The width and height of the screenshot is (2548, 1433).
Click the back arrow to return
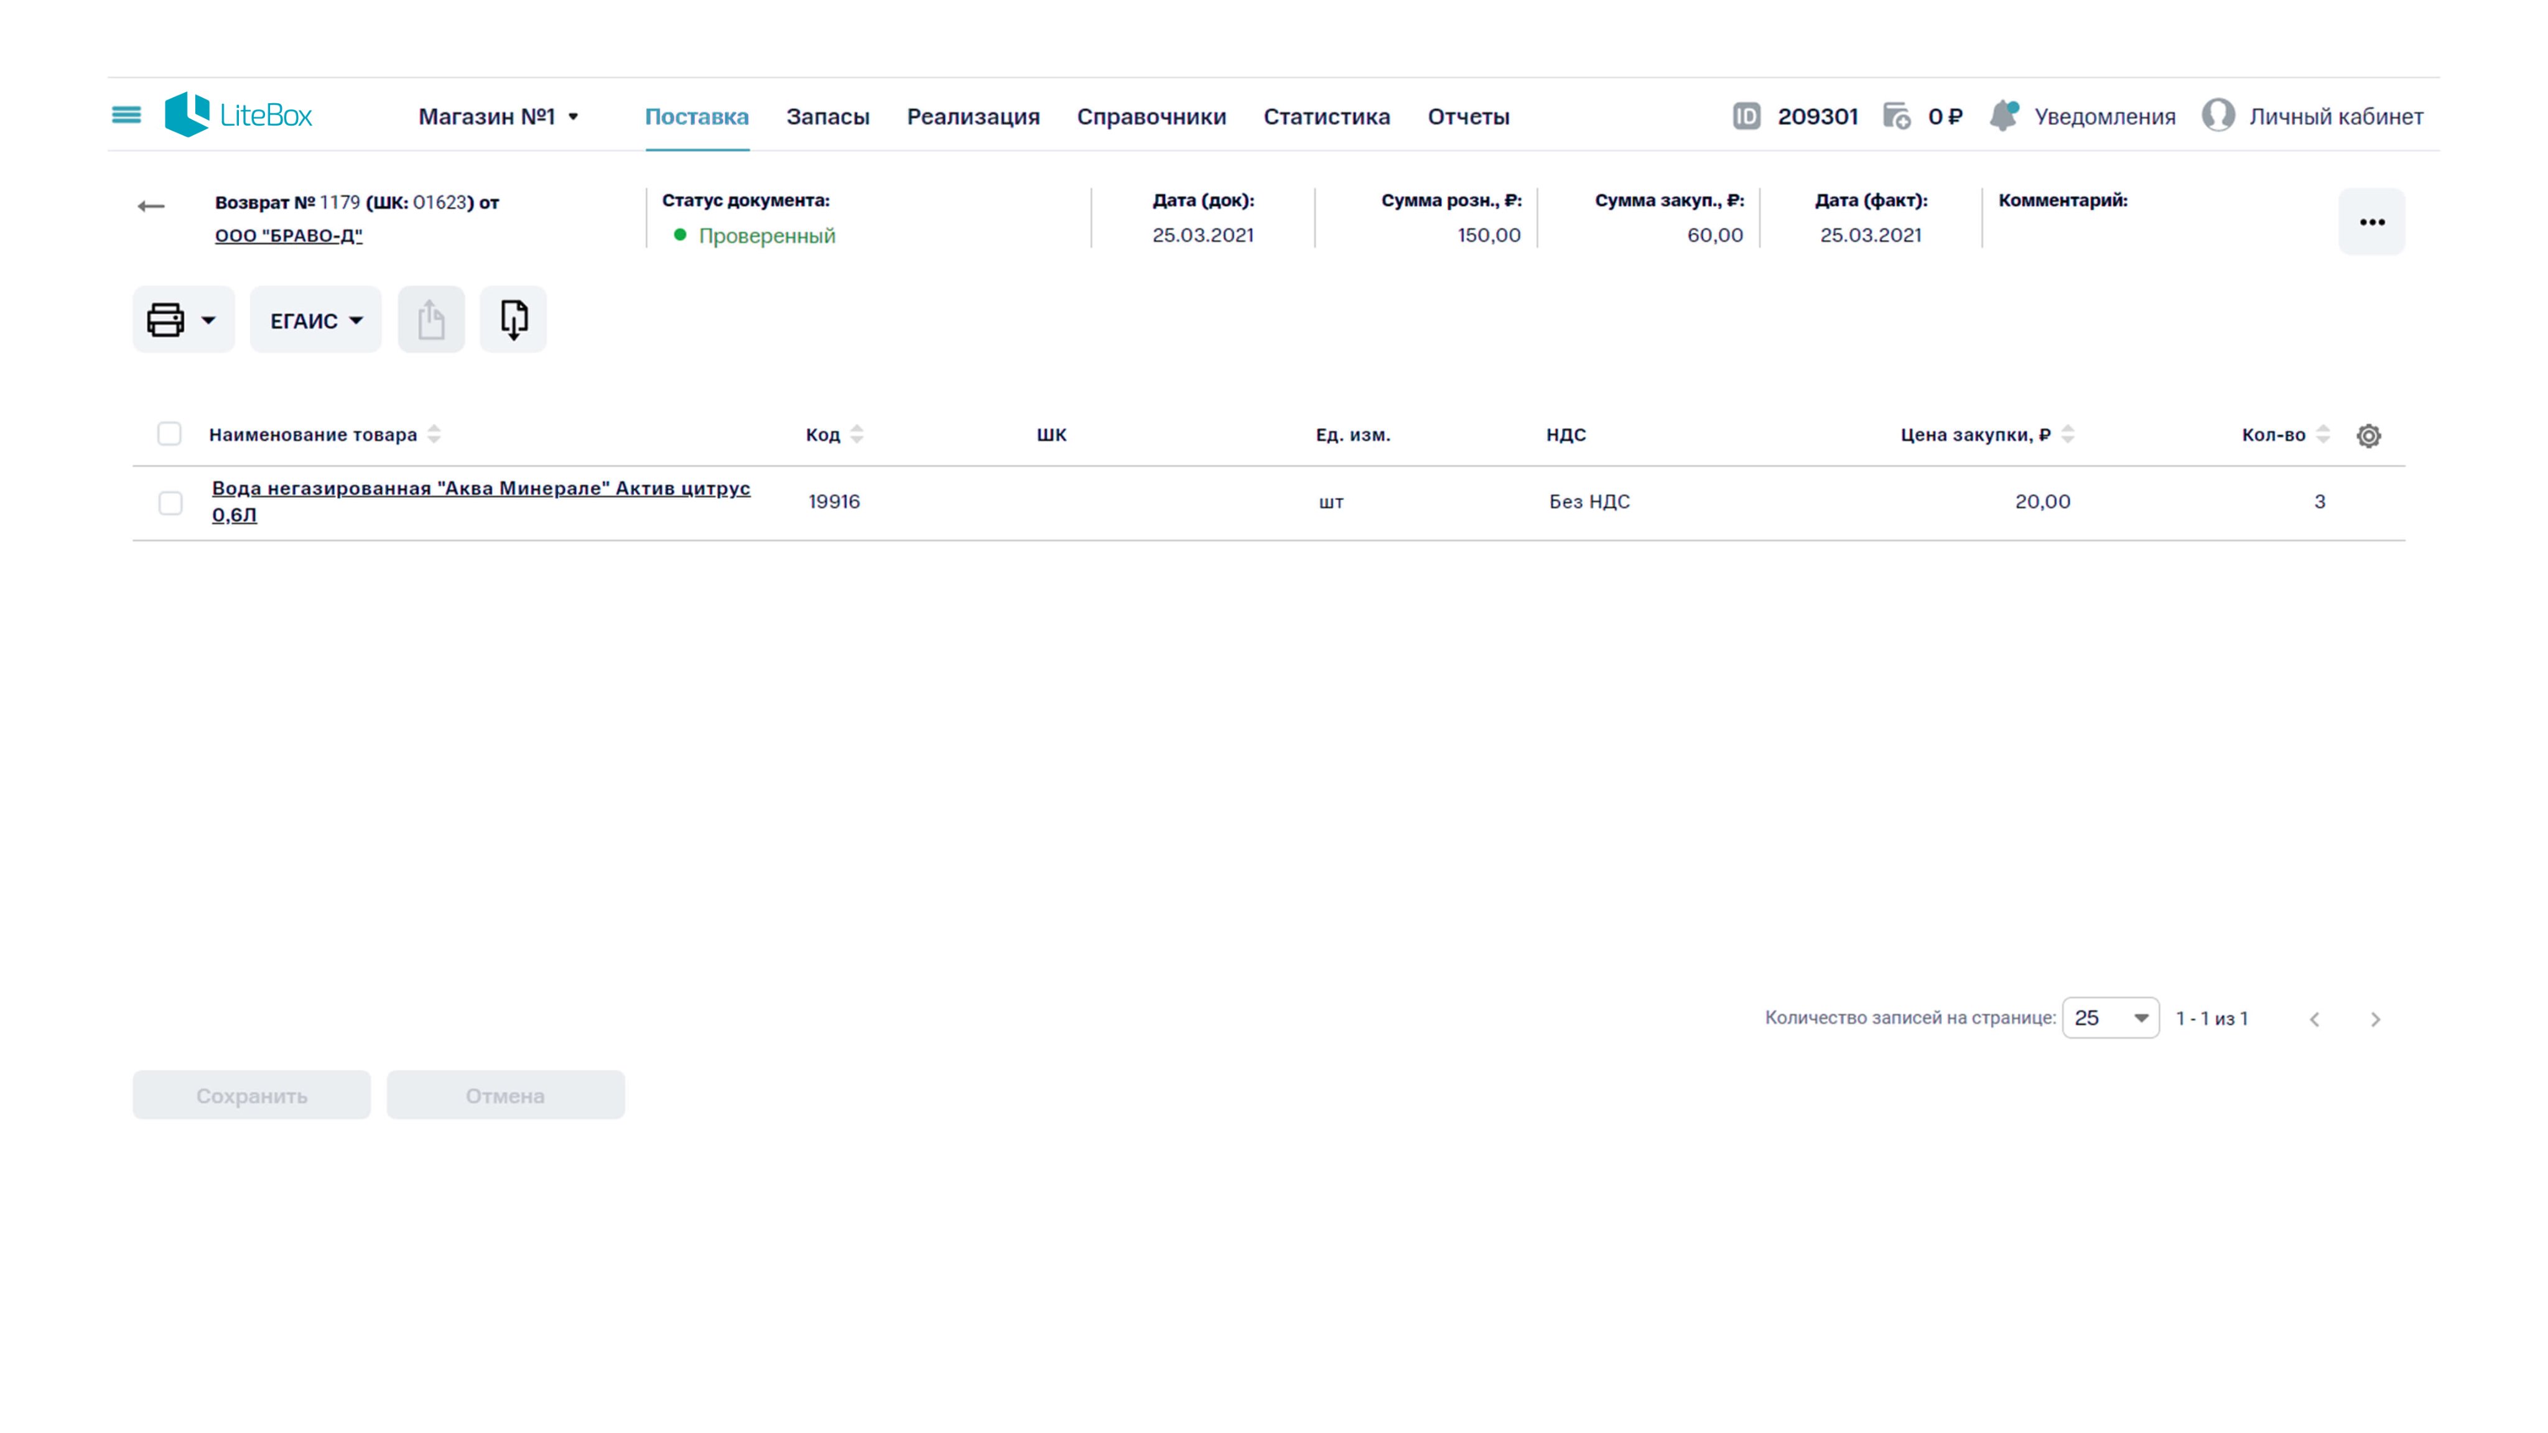151,206
